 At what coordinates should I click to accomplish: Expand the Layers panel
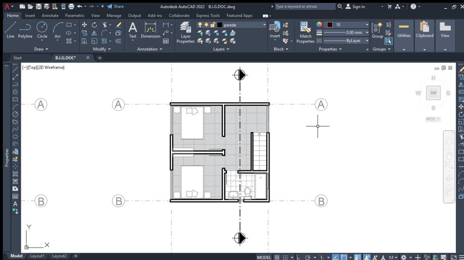click(x=221, y=49)
